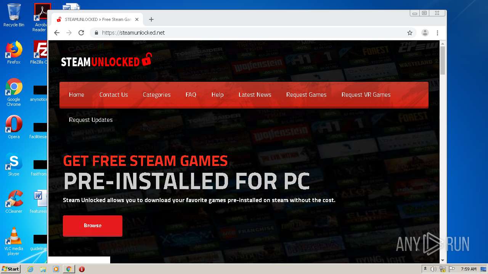This screenshot has width=488, height=274.
Task: Select the STEAMUNLOCKED browser tab
Action: point(97,19)
